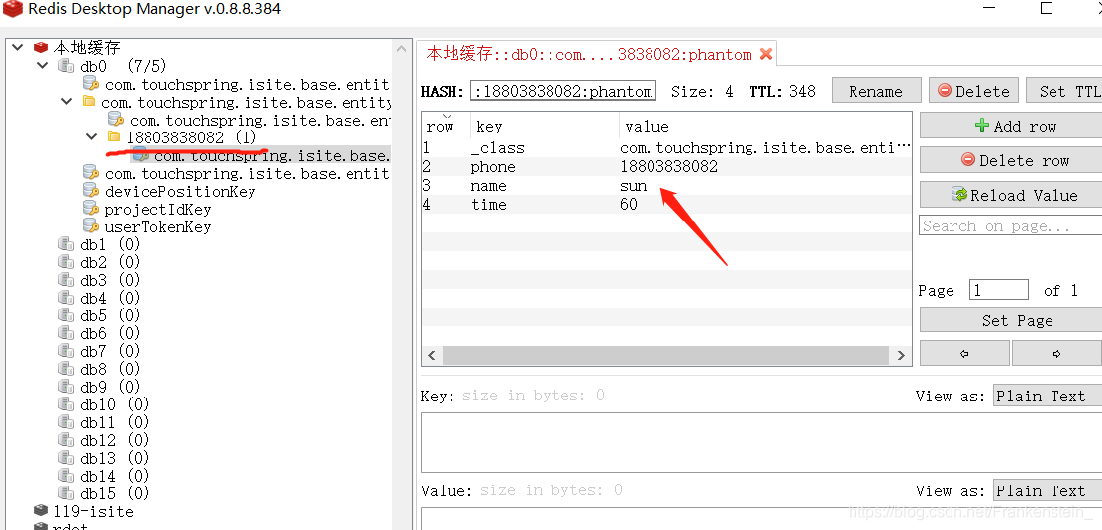Image resolution: width=1102 pixels, height=530 pixels.
Task: Click the 本地缓存 Redis server icon
Action: 40,47
